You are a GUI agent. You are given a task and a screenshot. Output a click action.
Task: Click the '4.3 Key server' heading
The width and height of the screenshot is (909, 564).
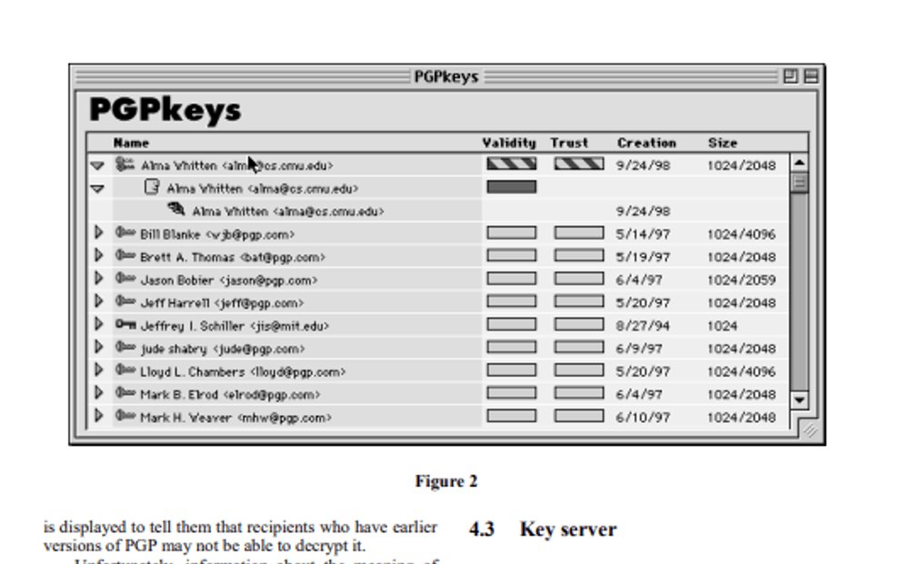(x=544, y=529)
